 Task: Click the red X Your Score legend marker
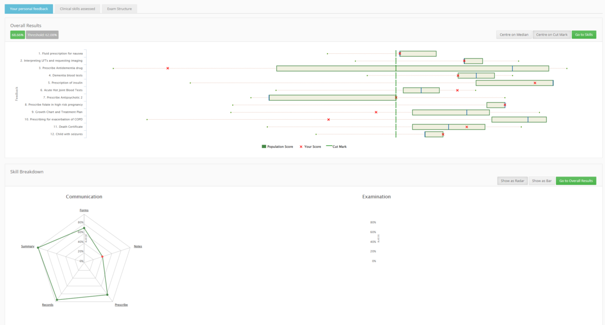(x=301, y=146)
